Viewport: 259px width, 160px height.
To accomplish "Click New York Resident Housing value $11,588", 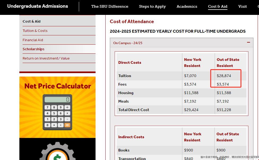I will click(191, 93).
